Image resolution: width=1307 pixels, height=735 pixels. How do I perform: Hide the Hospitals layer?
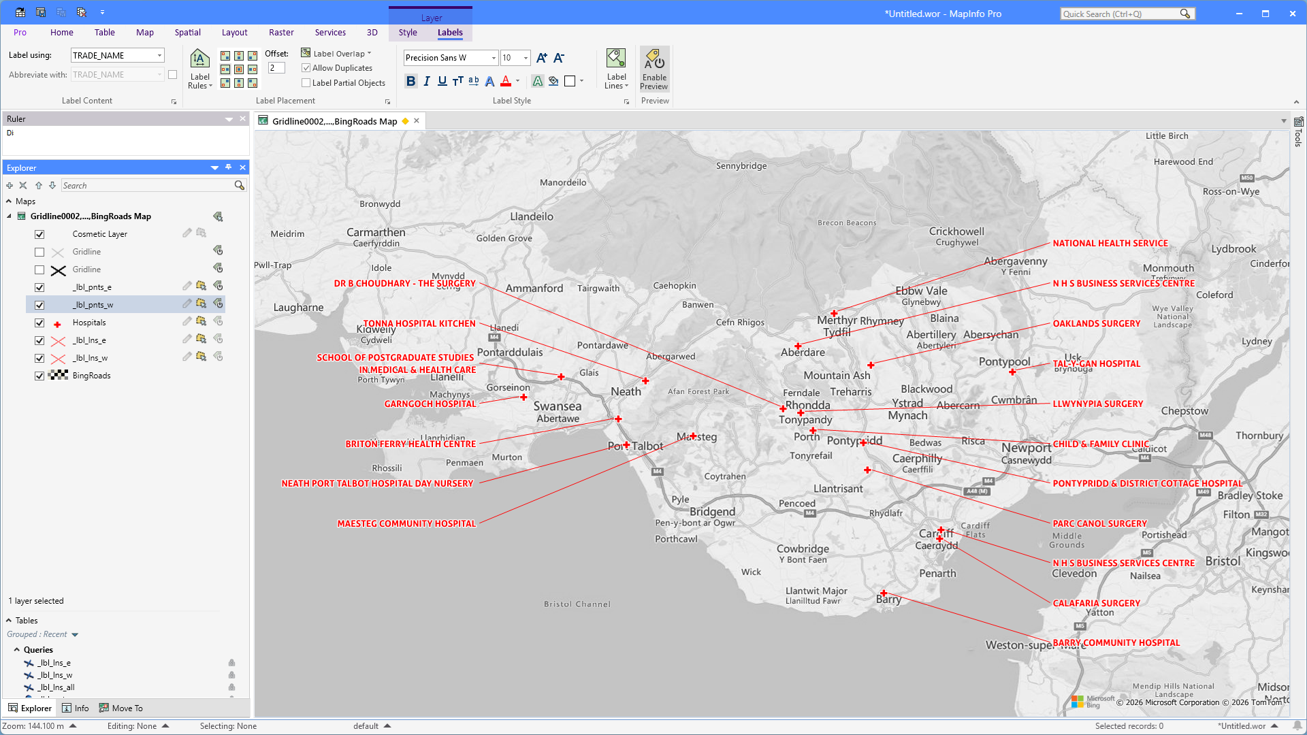39,323
